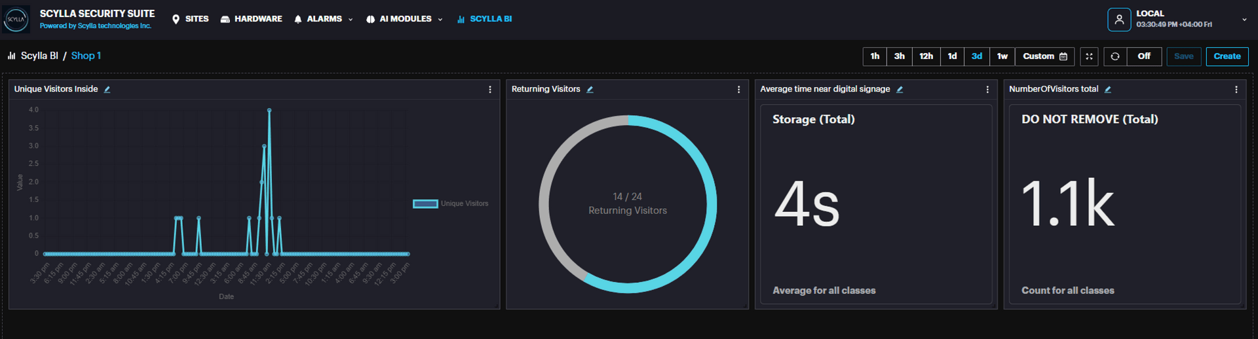Edit the Unique Visitors Inside widget title
Screen dimensions: 1258x339
coord(107,90)
